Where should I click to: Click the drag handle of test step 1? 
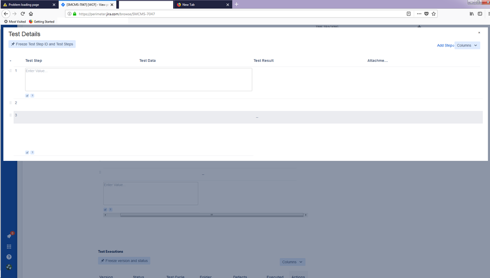[x=10, y=71]
